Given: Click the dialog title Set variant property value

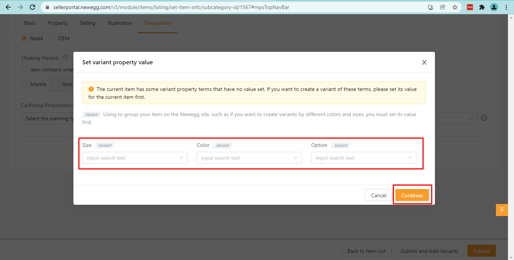Looking at the screenshot, I should pos(117,62).
